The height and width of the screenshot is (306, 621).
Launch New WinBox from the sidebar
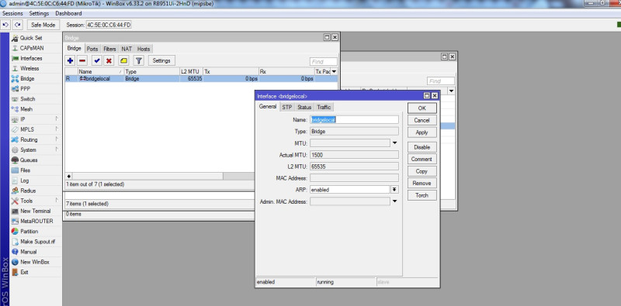point(34,262)
